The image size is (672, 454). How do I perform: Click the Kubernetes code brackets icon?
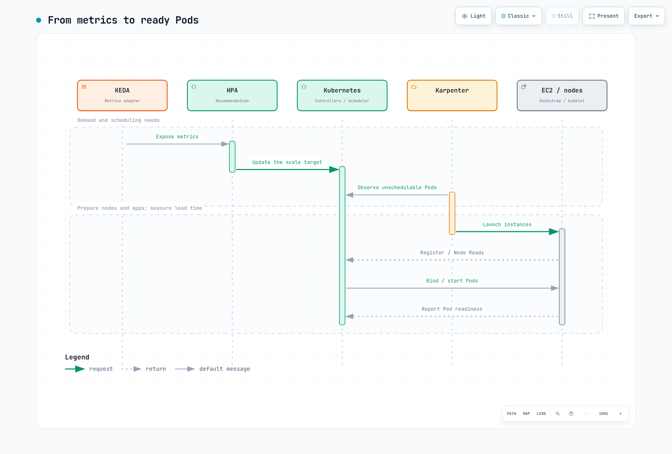tap(304, 87)
